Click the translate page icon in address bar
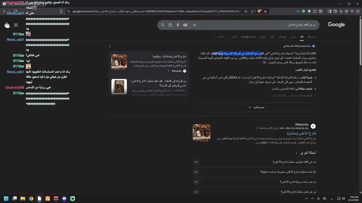362x203 pixels. point(246,11)
